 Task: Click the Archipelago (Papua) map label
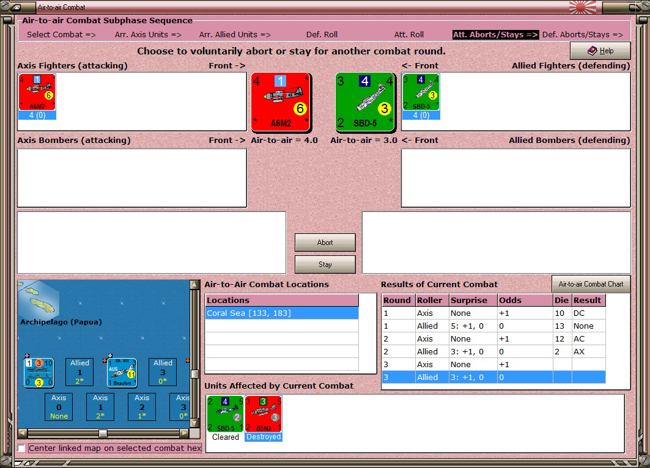coord(61,322)
